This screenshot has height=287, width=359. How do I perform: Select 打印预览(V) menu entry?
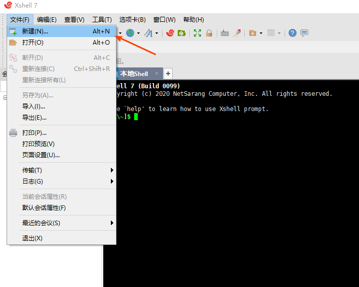pos(62,144)
